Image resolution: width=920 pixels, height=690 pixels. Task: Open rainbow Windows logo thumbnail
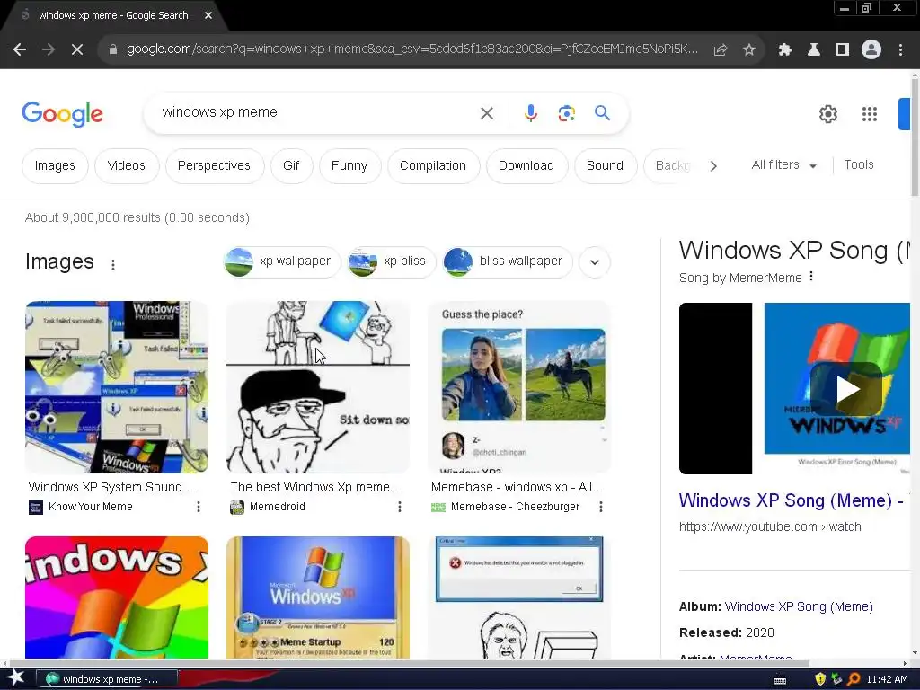click(x=117, y=597)
